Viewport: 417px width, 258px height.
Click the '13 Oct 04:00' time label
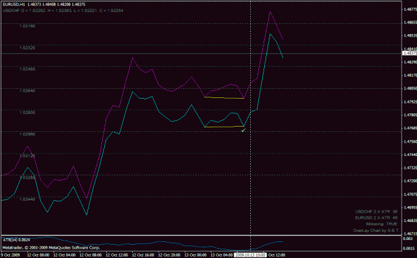point(222,255)
